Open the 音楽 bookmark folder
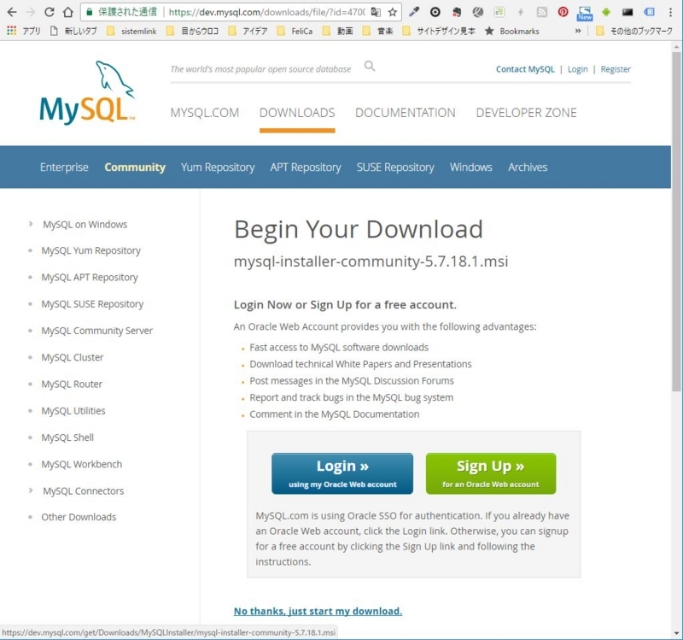Image resolution: width=683 pixels, height=640 pixels. [x=378, y=31]
